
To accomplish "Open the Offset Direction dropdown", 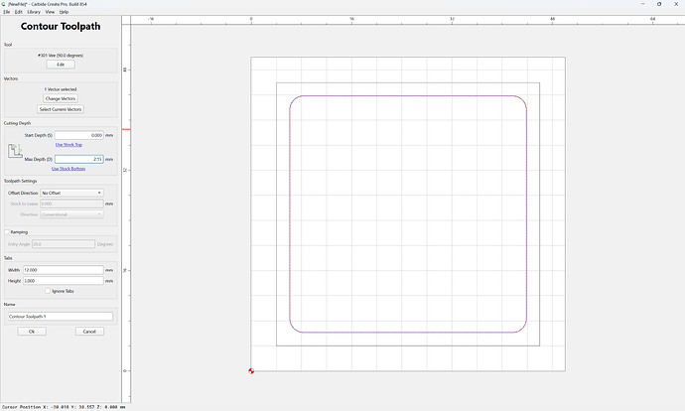I will point(72,193).
